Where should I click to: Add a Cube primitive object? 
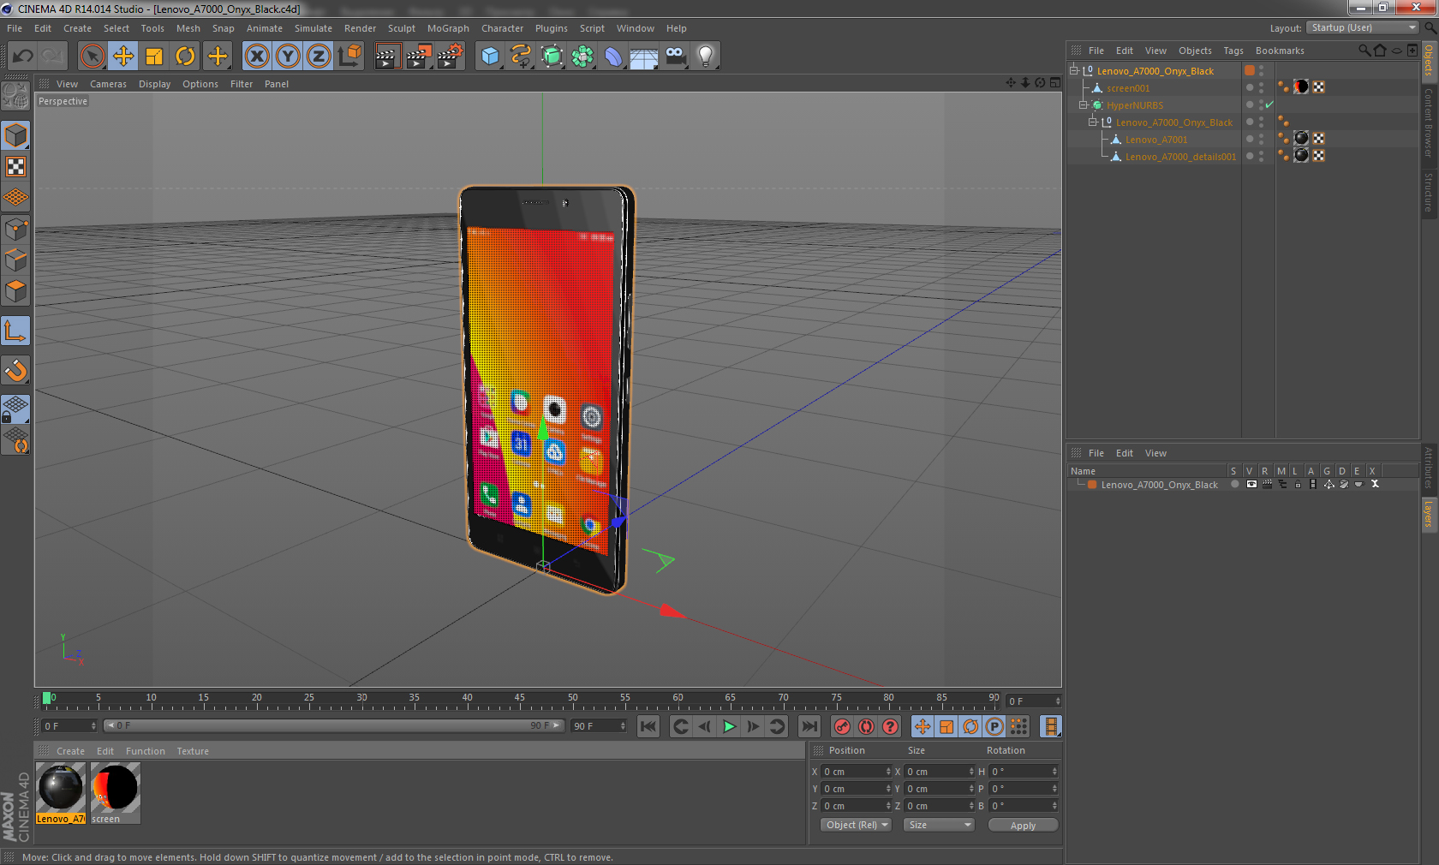(490, 57)
